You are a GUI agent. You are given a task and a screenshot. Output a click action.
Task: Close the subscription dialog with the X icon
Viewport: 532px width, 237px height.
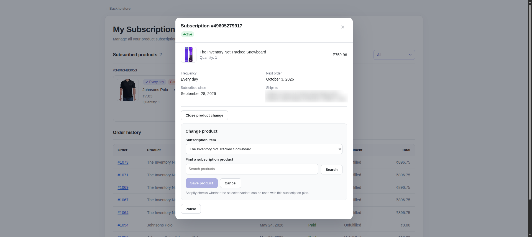(x=342, y=27)
